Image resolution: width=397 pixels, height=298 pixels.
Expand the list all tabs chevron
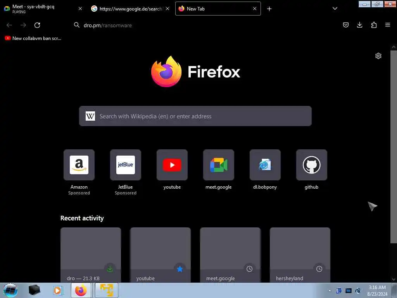335,9
